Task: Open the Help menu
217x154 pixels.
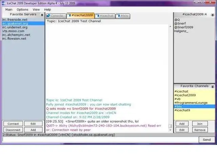Action: pyautogui.click(x=47, y=9)
